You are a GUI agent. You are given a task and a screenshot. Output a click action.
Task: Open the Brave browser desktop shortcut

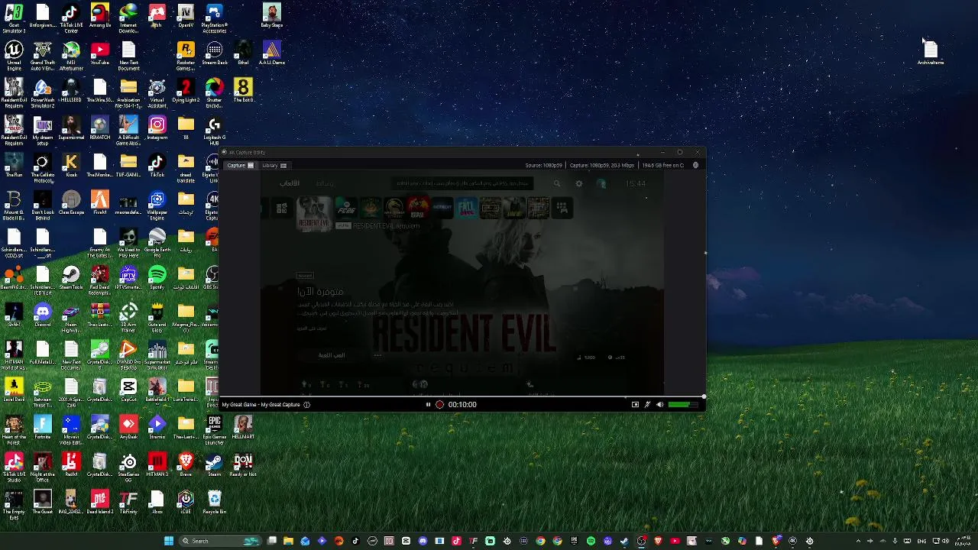[186, 466]
